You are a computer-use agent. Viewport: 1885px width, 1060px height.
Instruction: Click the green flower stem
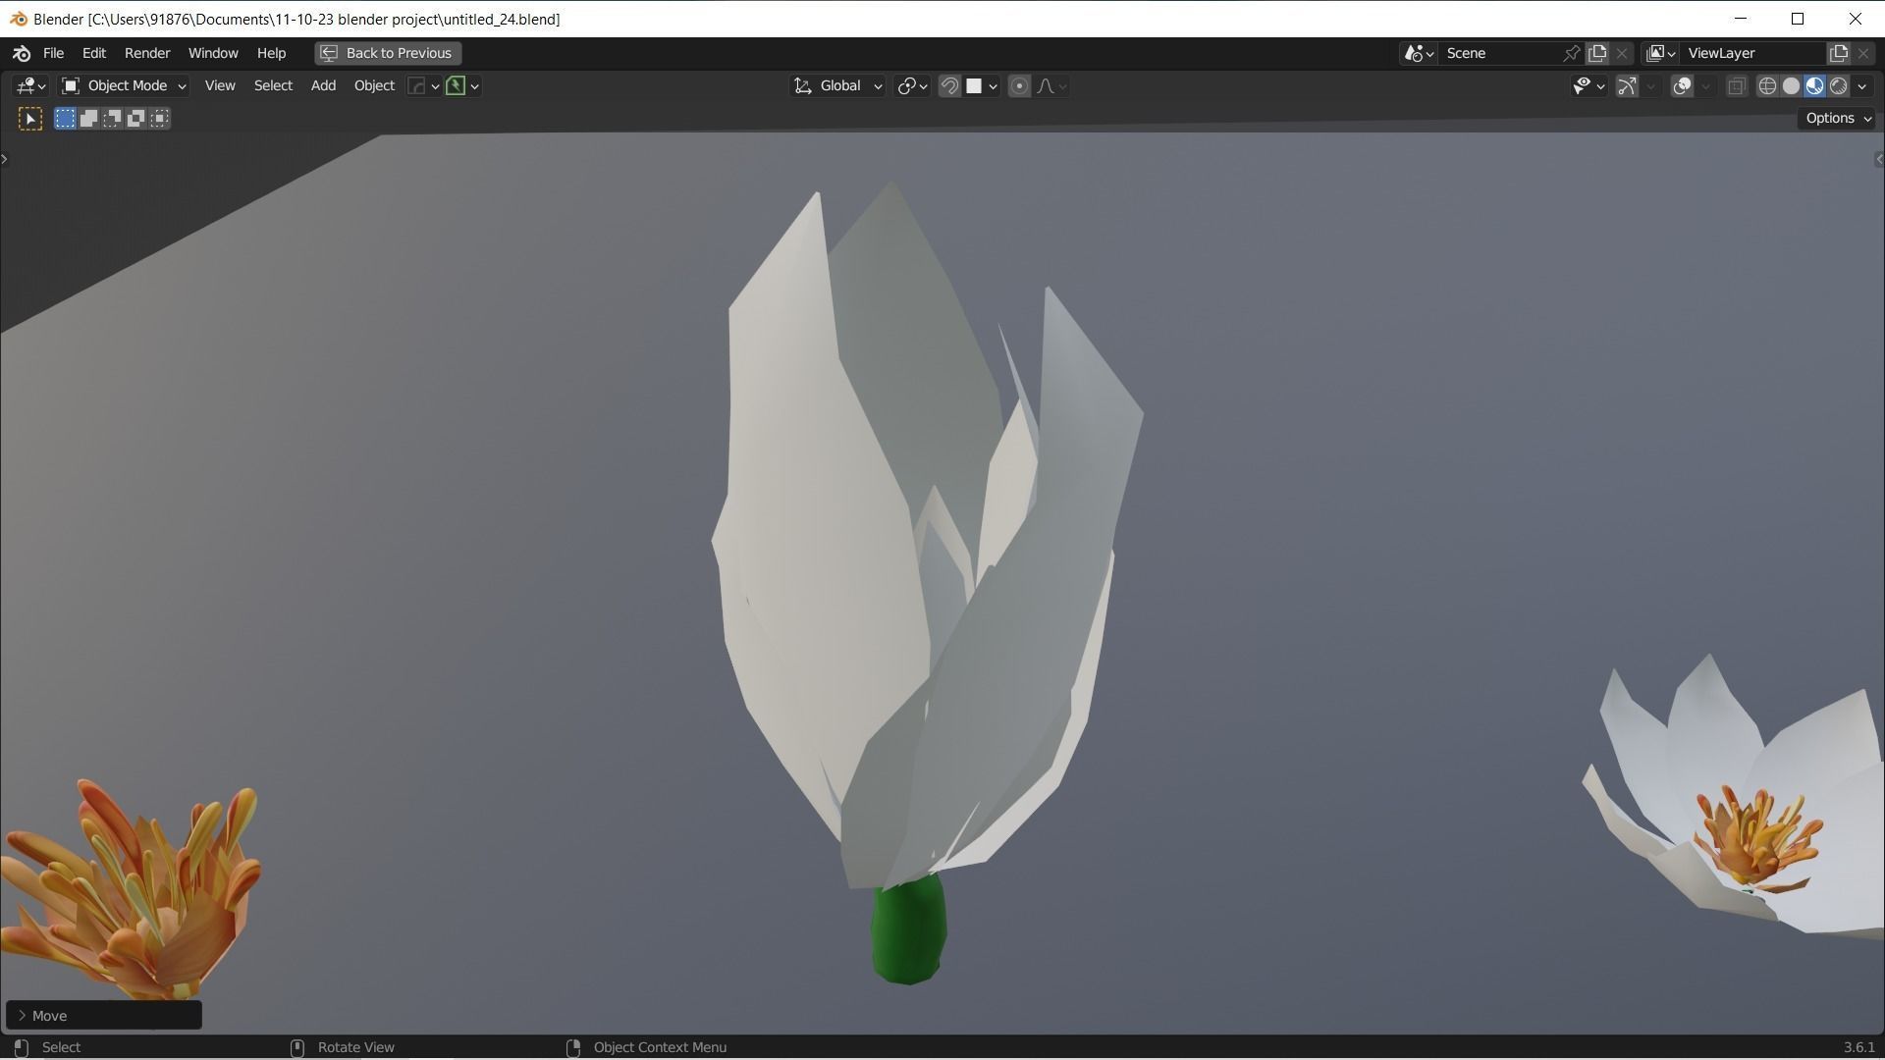908,932
